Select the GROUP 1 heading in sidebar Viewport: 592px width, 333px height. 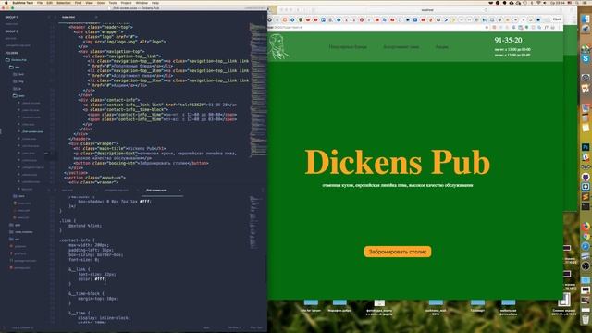pos(11,17)
